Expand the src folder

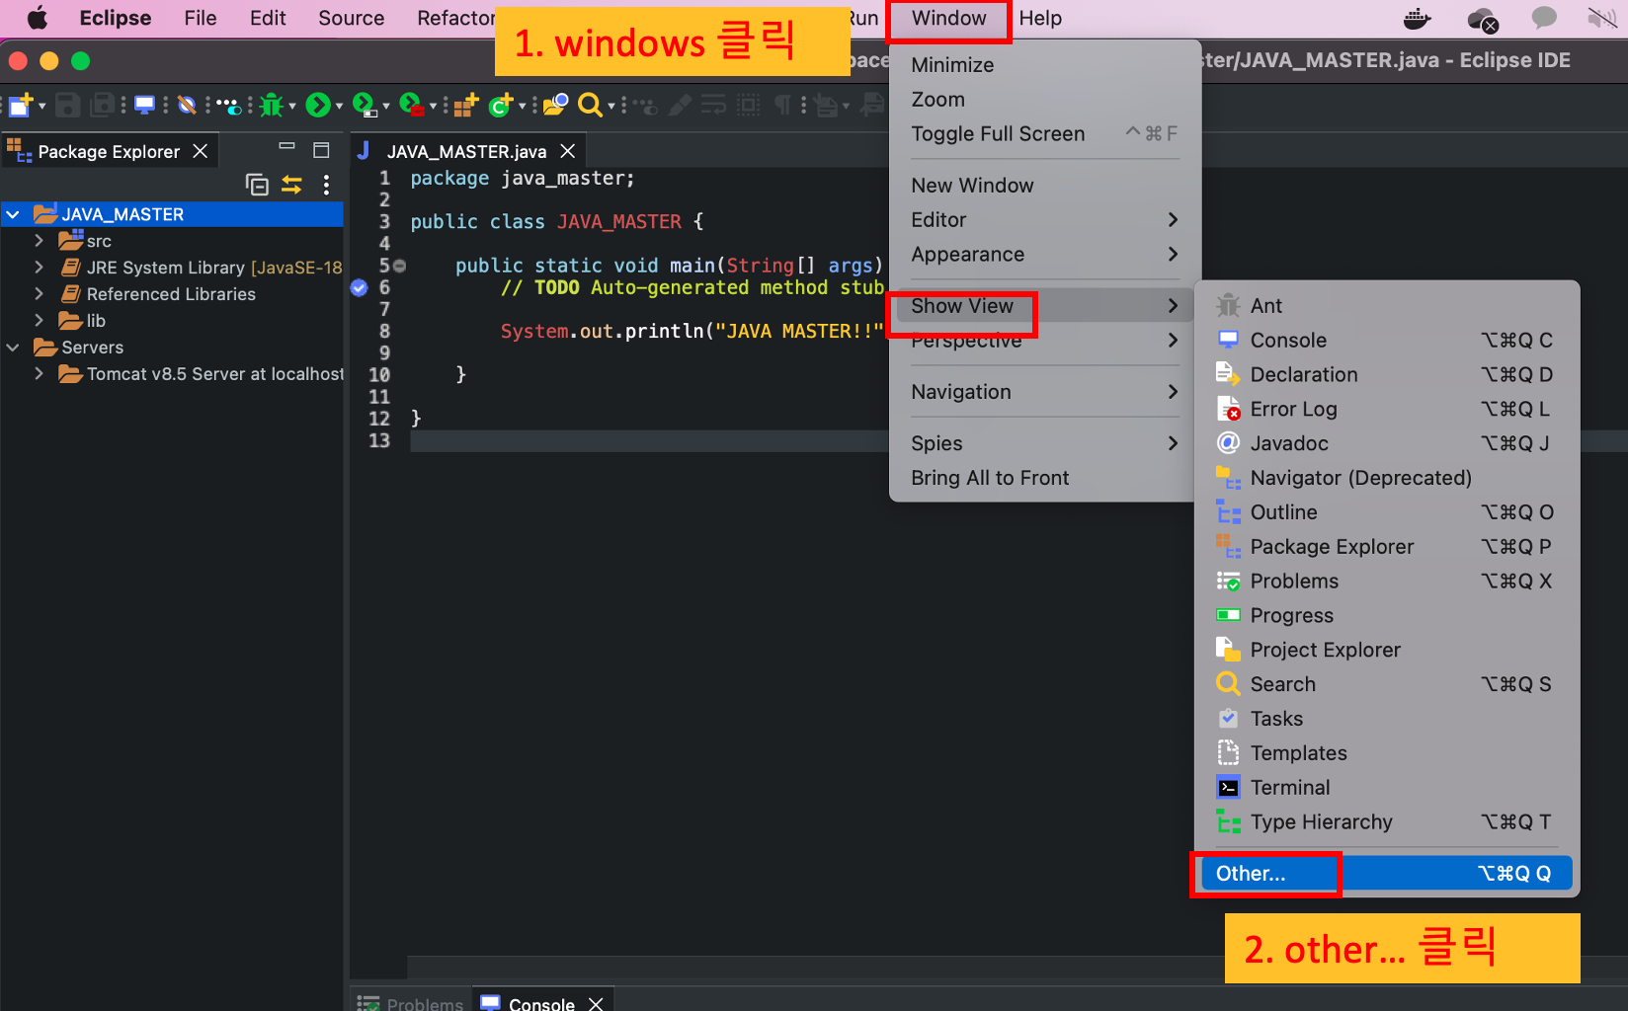point(39,241)
